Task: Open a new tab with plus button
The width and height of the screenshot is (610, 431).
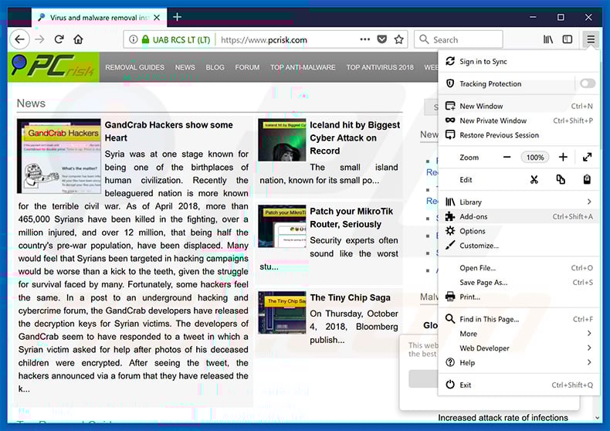Action: click(x=177, y=17)
